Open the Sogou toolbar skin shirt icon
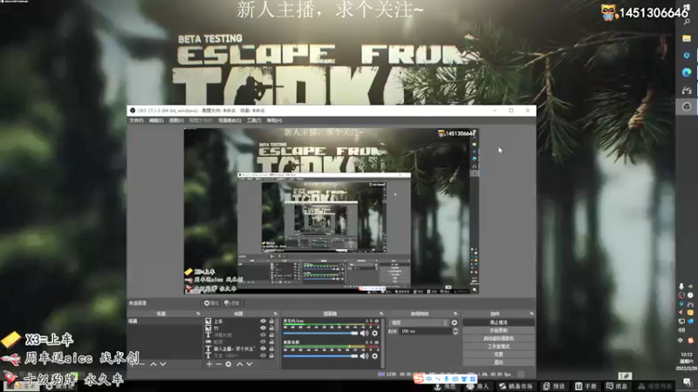The image size is (698, 392). point(464,379)
